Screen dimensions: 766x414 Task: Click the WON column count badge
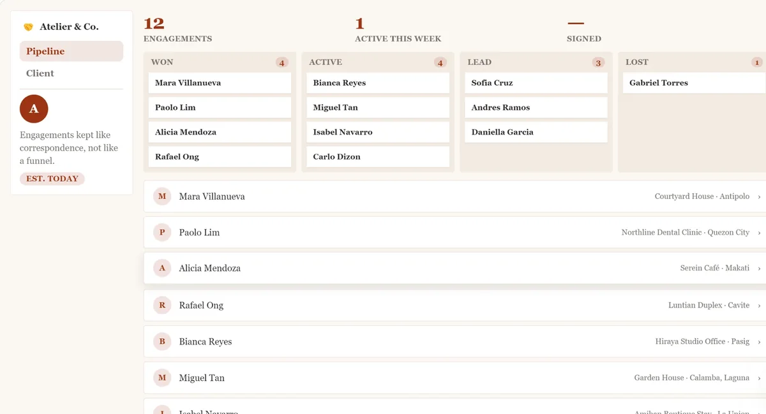coord(282,63)
